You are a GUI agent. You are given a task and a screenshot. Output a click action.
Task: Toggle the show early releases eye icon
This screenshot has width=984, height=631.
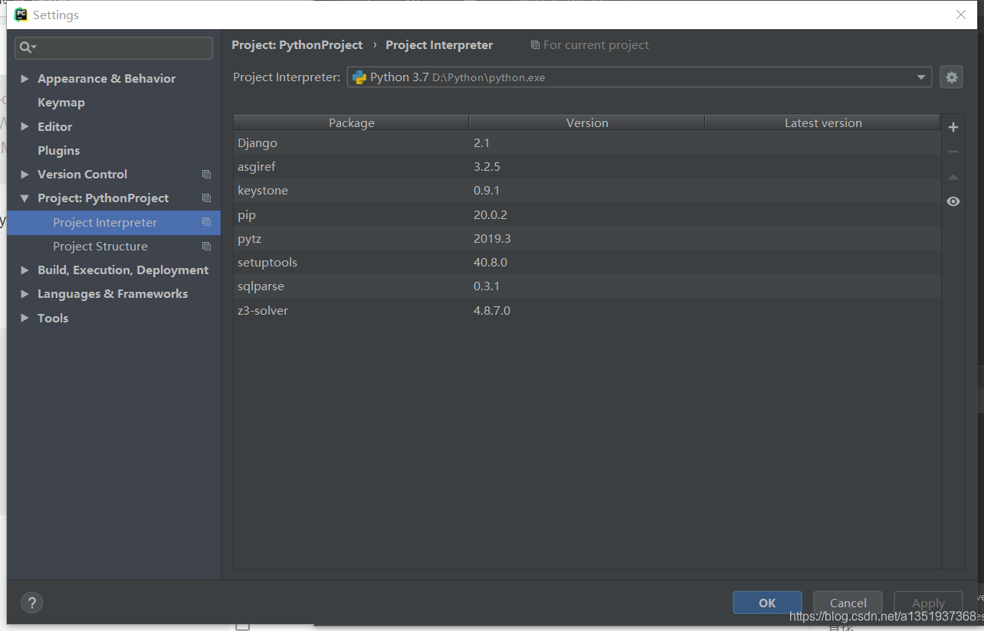pos(953,201)
